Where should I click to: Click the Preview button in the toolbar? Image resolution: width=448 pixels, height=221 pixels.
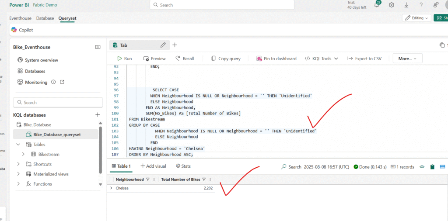(x=154, y=59)
